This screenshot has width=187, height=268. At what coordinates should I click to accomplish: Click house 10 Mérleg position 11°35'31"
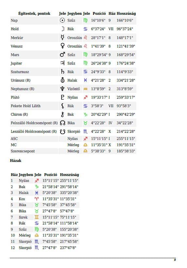(50, 235)
